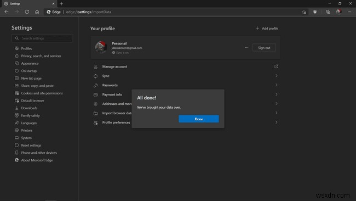This screenshot has width=356, height=201.
Task: Open tracking prevention shield icon
Action: 315,12
